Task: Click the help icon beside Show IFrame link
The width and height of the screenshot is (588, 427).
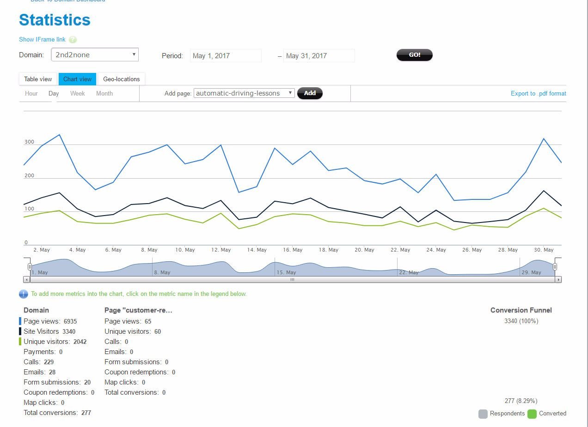Action: click(73, 40)
